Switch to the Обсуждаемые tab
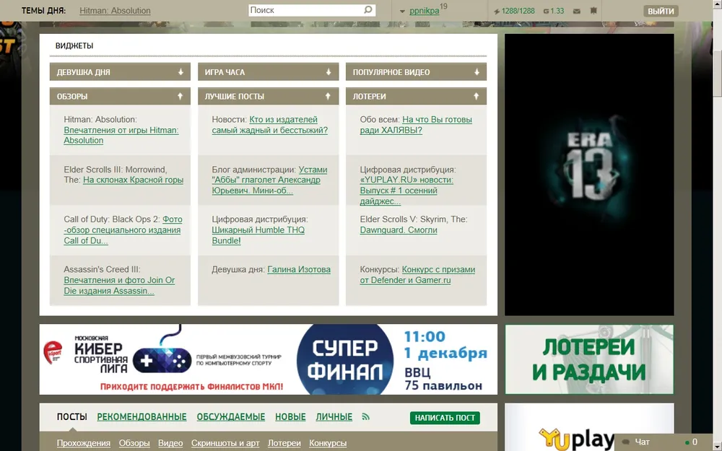Image resolution: width=722 pixels, height=451 pixels. coord(230,417)
